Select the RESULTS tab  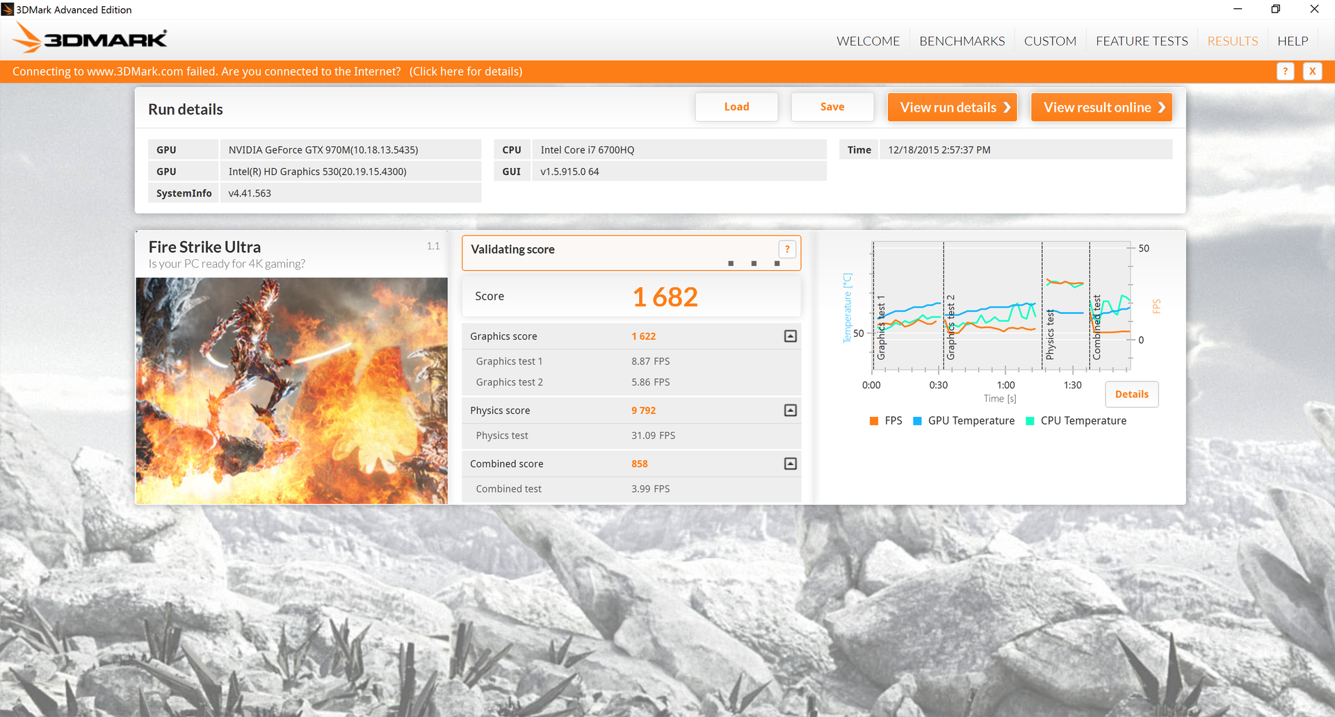1233,41
